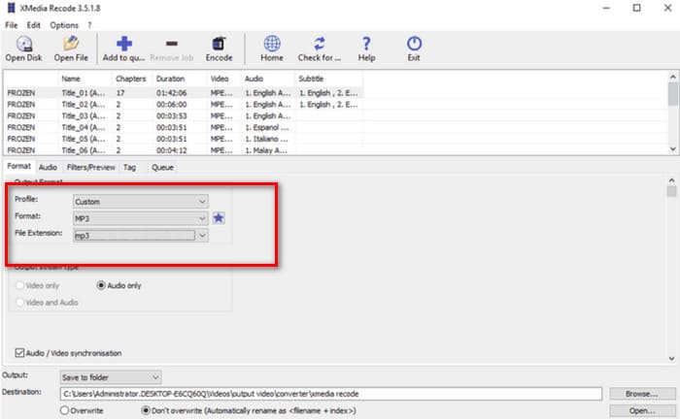Open the ? help menu
The width and height of the screenshot is (680, 419).
click(89, 25)
